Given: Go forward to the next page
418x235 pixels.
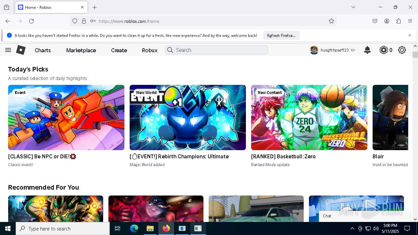Looking at the screenshot, I should (20, 21).
